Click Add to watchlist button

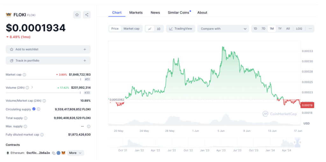48,49
